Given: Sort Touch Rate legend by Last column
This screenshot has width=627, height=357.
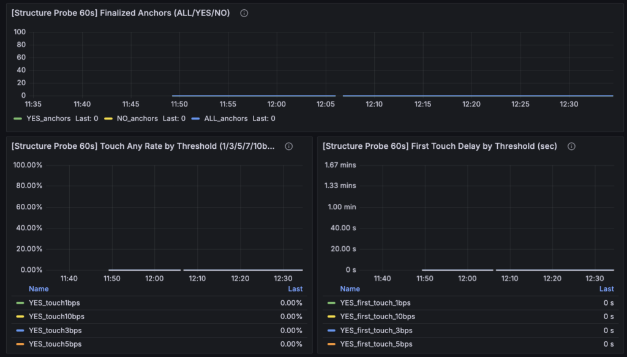Looking at the screenshot, I should 295,289.
